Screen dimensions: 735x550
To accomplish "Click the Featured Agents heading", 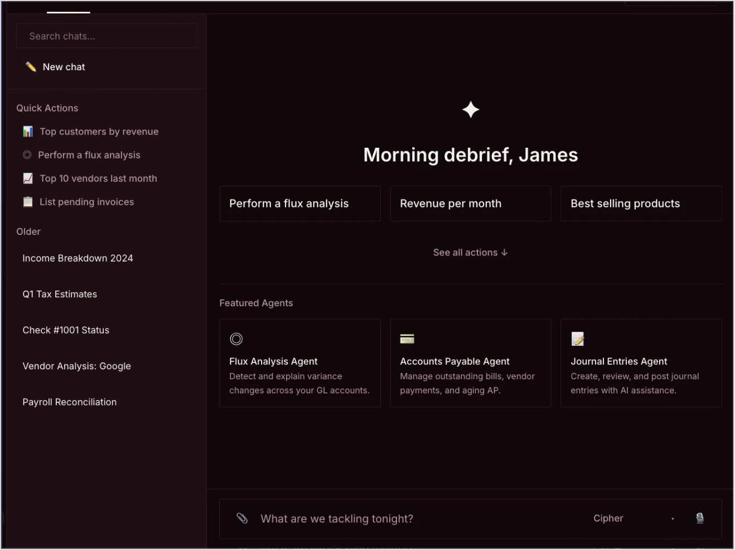I will point(256,303).
